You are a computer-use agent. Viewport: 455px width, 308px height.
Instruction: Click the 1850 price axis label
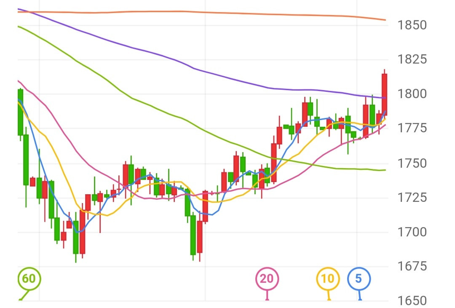pyautogui.click(x=412, y=25)
